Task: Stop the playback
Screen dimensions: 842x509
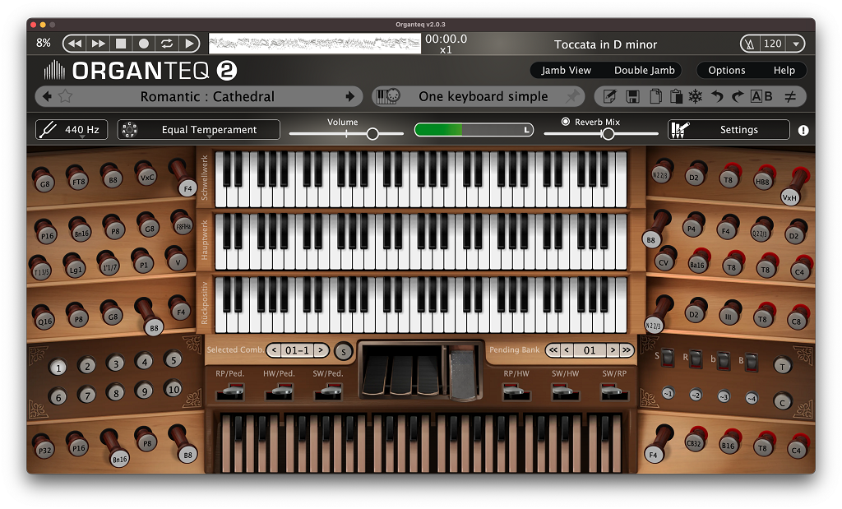Action: (x=121, y=44)
